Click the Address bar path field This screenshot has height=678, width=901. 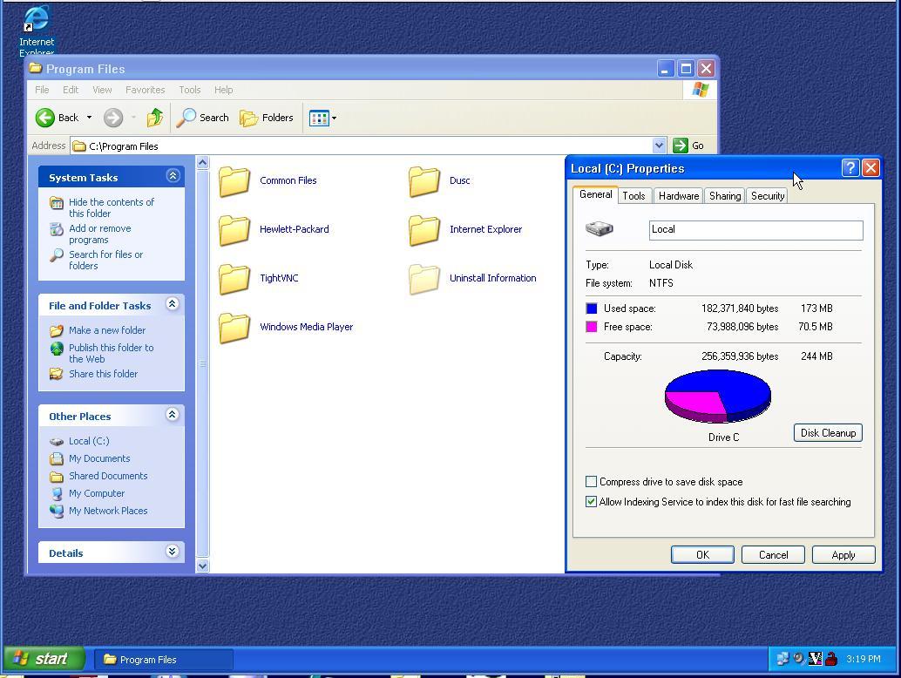(362, 146)
